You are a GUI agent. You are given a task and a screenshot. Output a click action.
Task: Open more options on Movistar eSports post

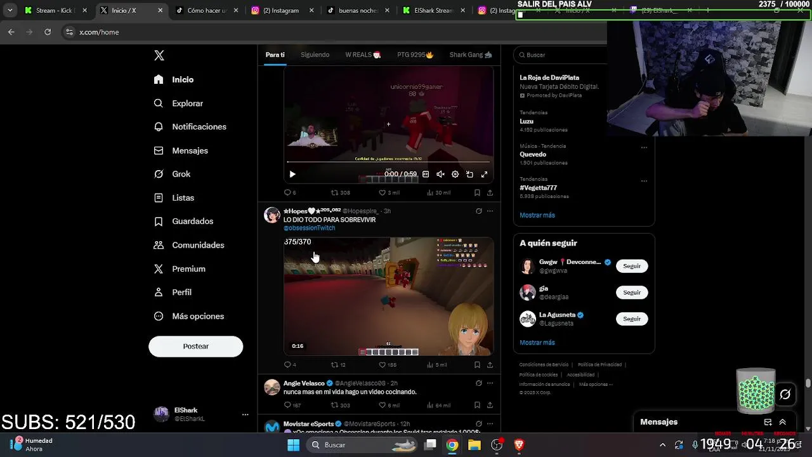click(490, 423)
